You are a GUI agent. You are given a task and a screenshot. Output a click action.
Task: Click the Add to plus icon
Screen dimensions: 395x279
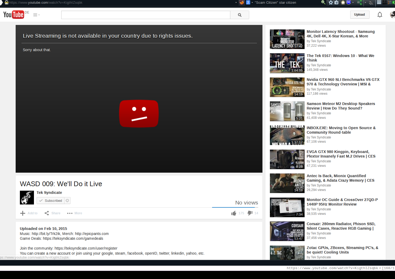(x=23, y=213)
